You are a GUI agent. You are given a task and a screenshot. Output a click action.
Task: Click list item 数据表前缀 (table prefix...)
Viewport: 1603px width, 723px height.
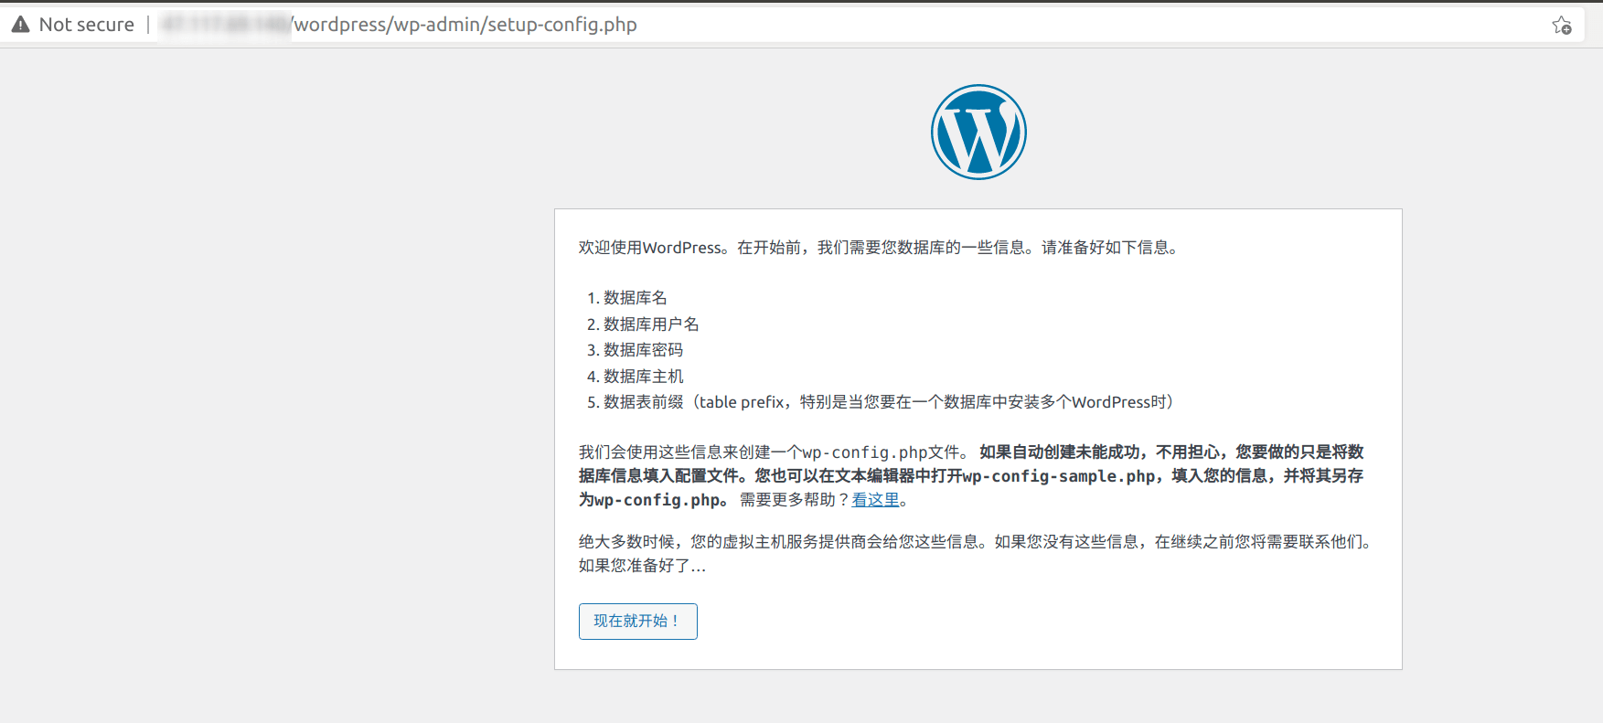pos(889,402)
